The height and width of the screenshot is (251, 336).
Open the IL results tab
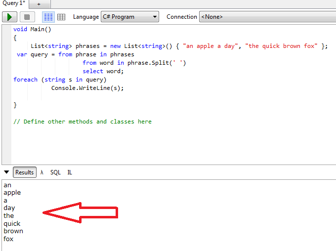pyautogui.click(x=70, y=172)
